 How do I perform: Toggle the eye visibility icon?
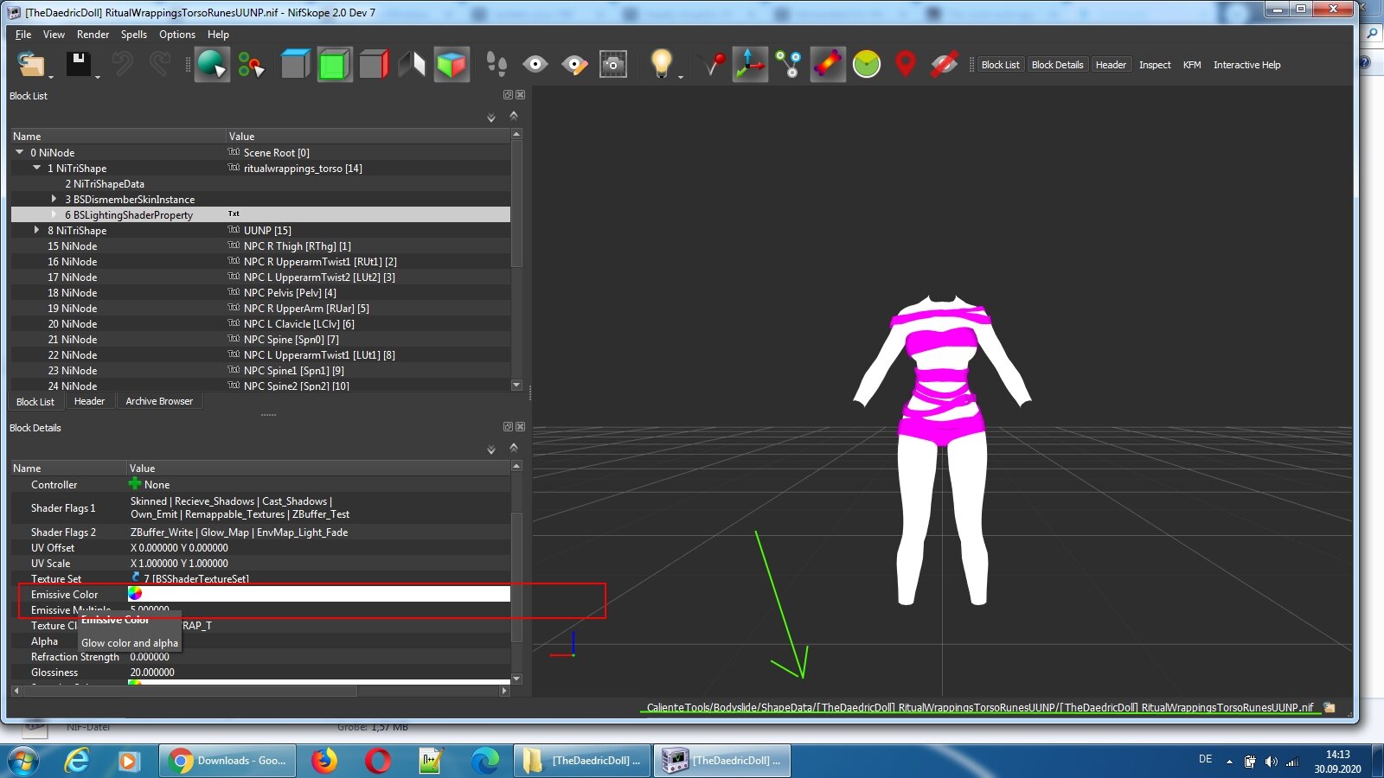[x=535, y=65]
